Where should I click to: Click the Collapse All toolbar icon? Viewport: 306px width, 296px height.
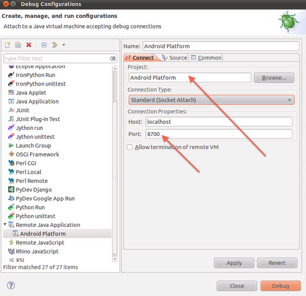pos(44,45)
